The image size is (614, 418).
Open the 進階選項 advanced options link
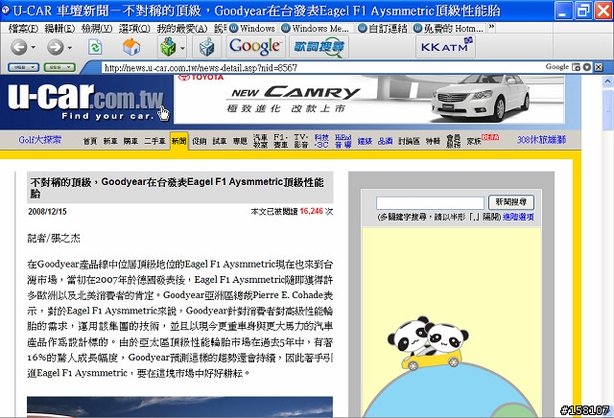point(518,217)
